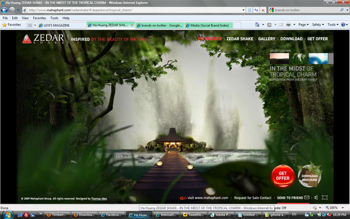Switch to 'brands on twitter - Google' tab
Screen dimensions: 350x219
click(160, 26)
